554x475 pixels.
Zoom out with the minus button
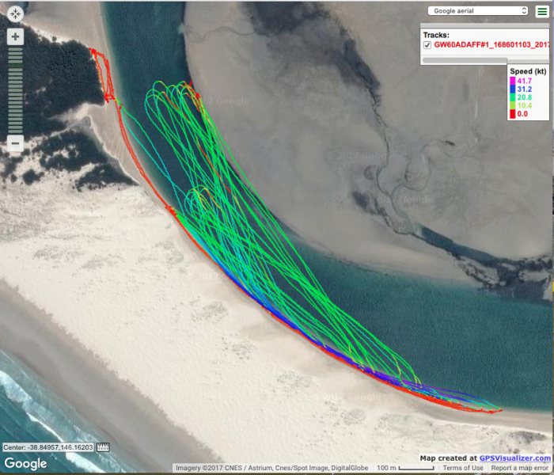[x=15, y=143]
